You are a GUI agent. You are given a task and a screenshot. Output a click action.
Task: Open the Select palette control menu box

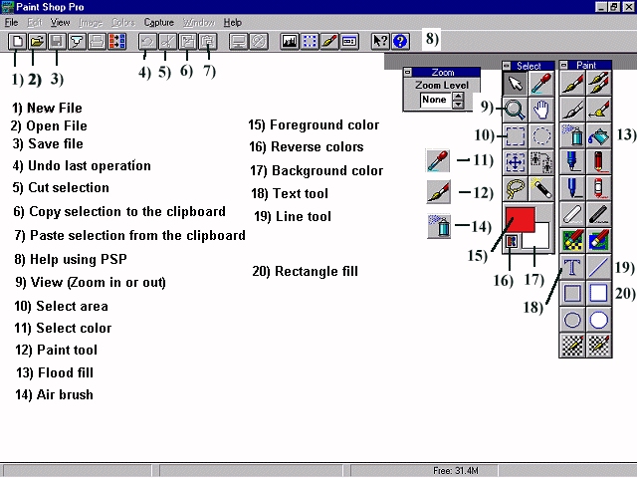tap(507, 66)
